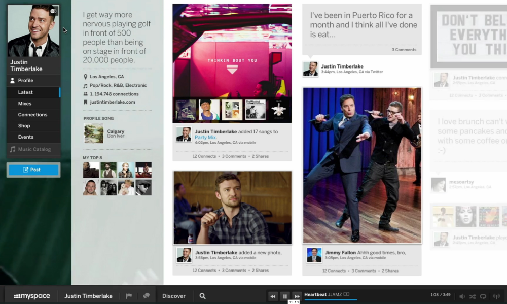Open the Party Mix link
This screenshot has height=304, width=507.
click(x=205, y=138)
